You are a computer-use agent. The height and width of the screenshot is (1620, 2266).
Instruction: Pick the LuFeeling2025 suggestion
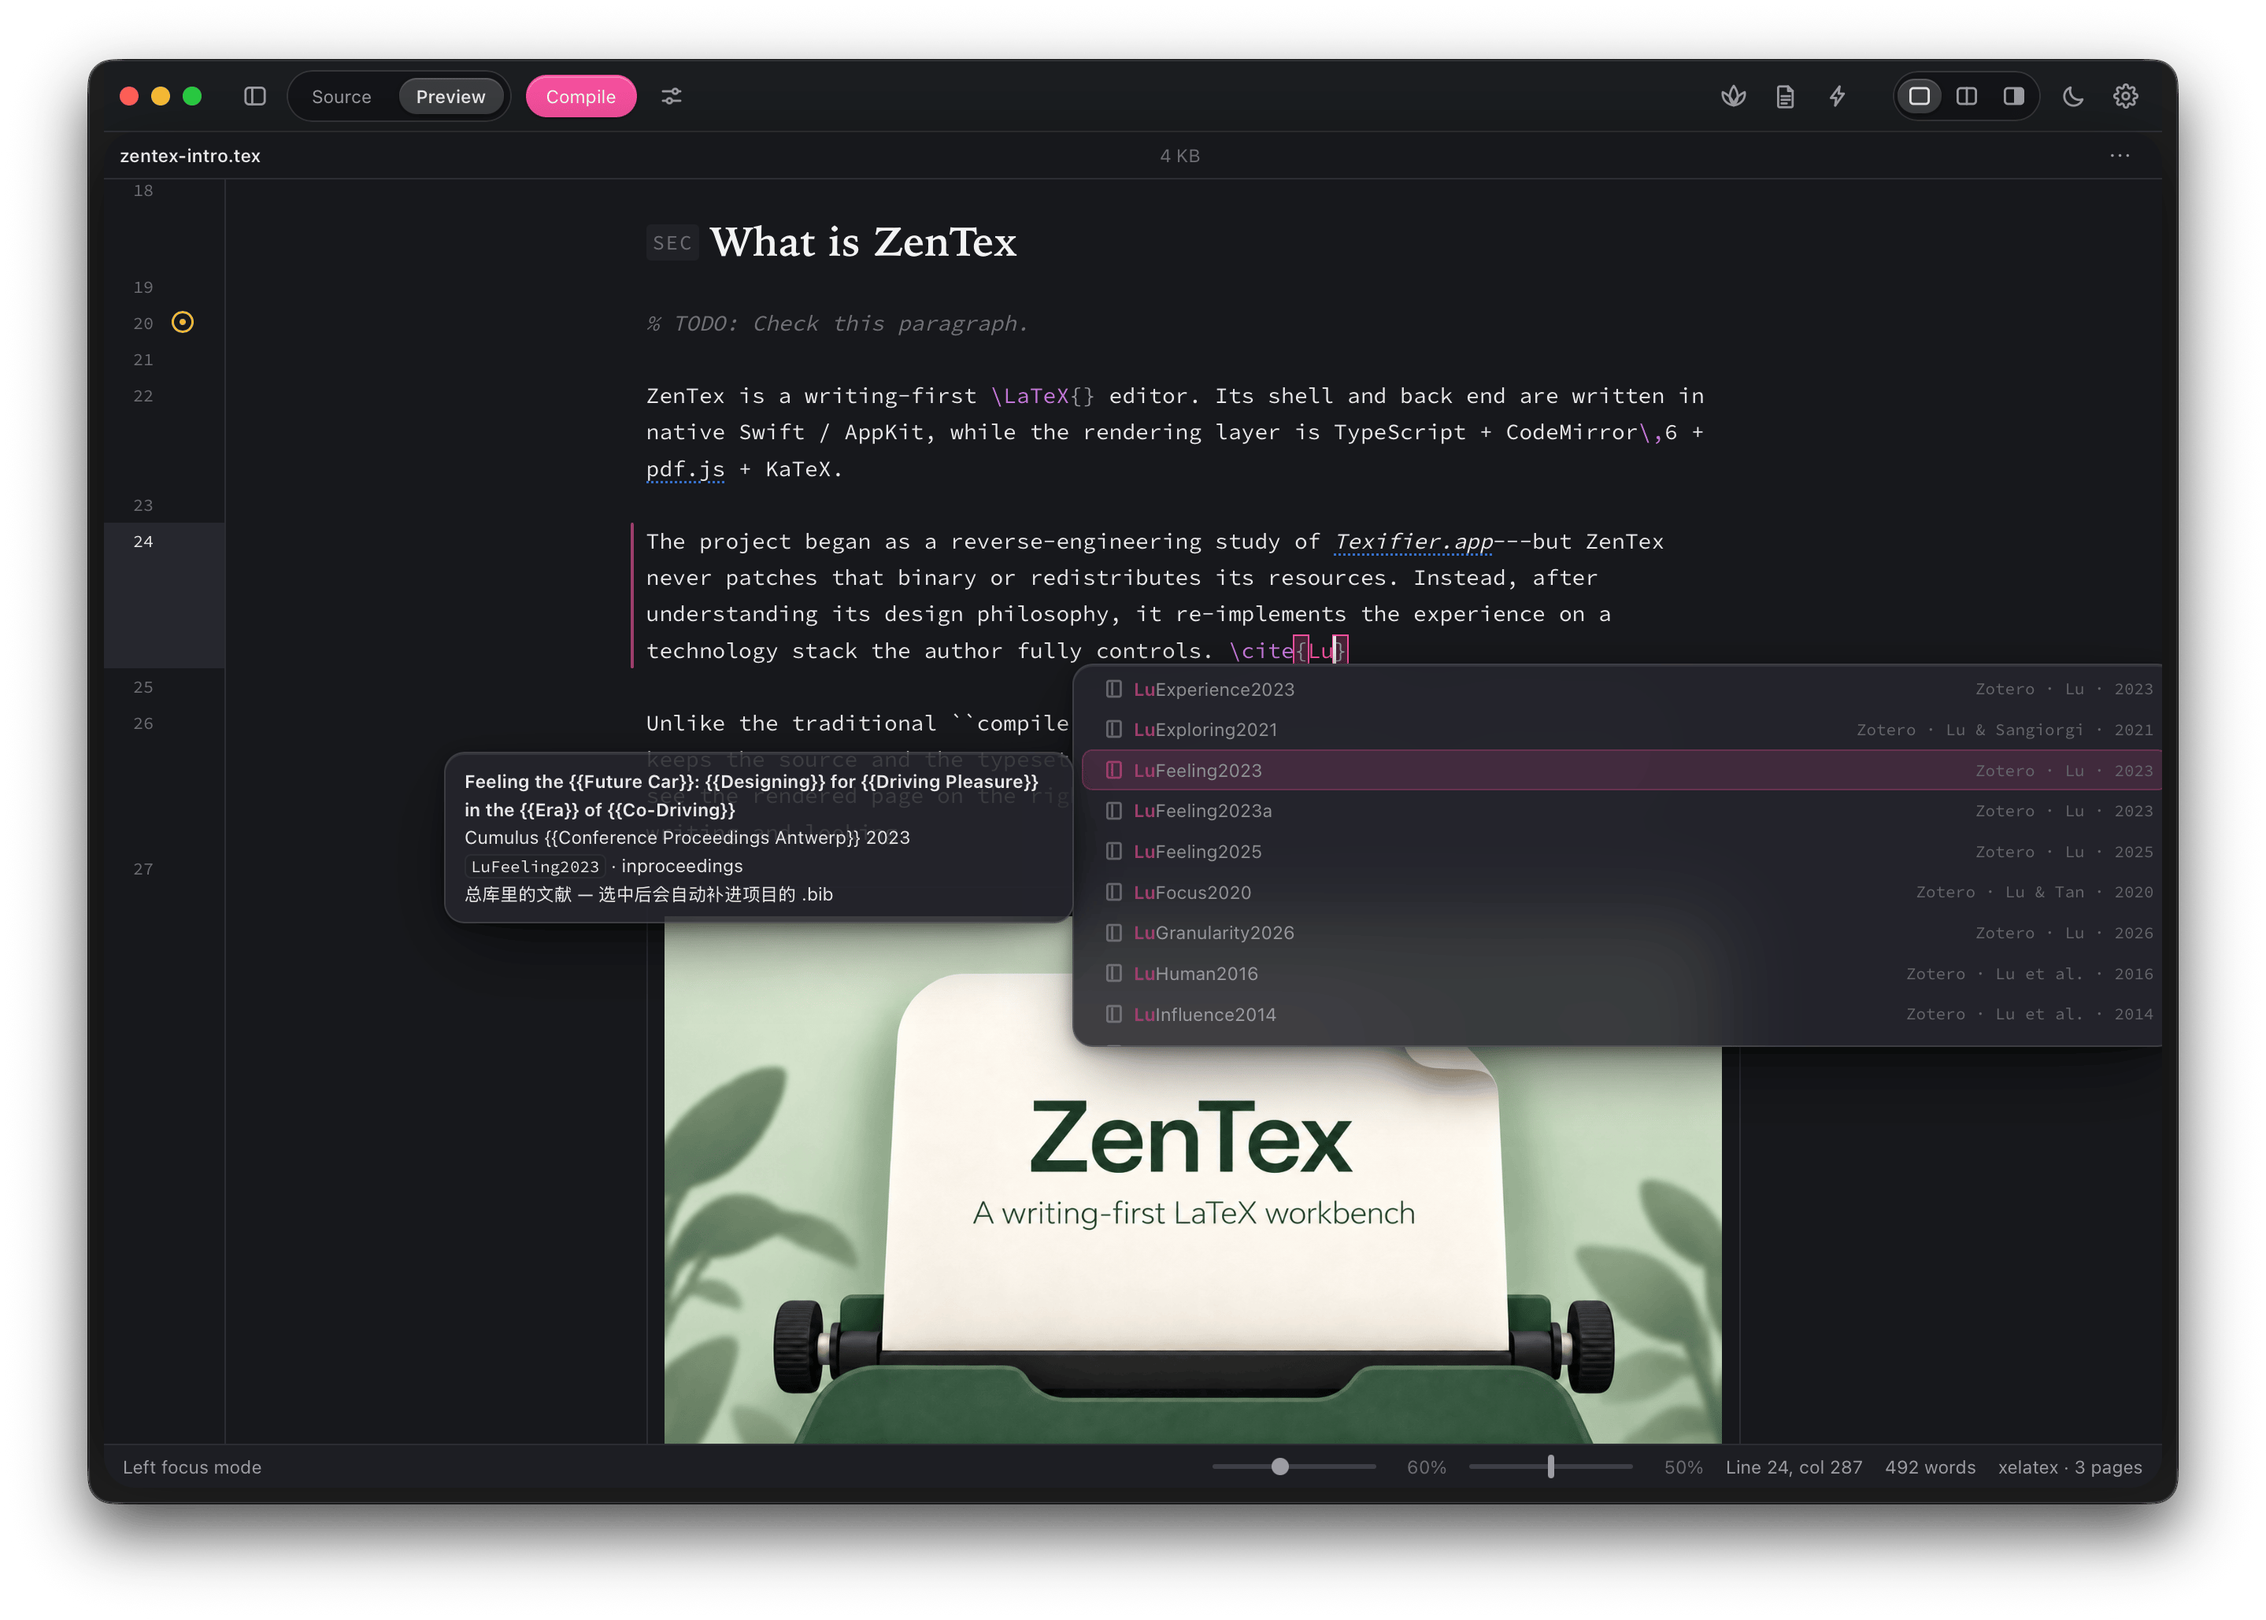click(x=1621, y=852)
